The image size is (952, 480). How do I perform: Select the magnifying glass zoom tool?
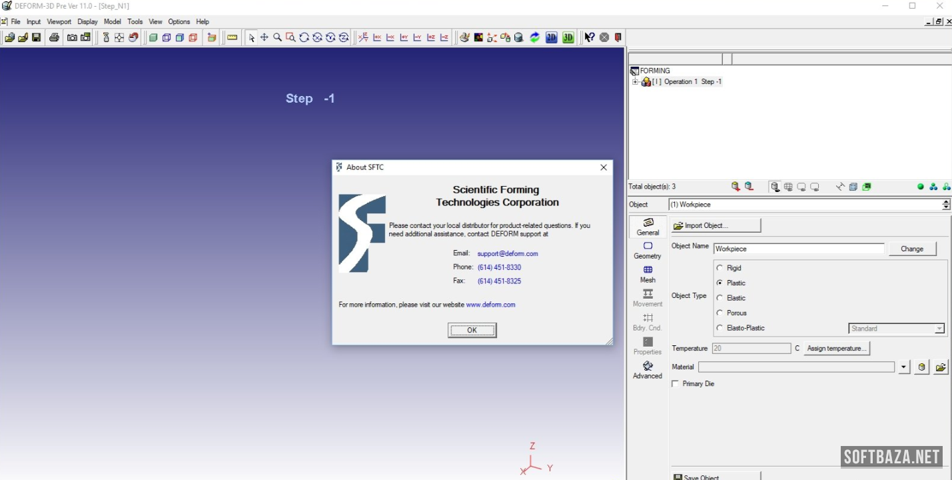tap(277, 37)
